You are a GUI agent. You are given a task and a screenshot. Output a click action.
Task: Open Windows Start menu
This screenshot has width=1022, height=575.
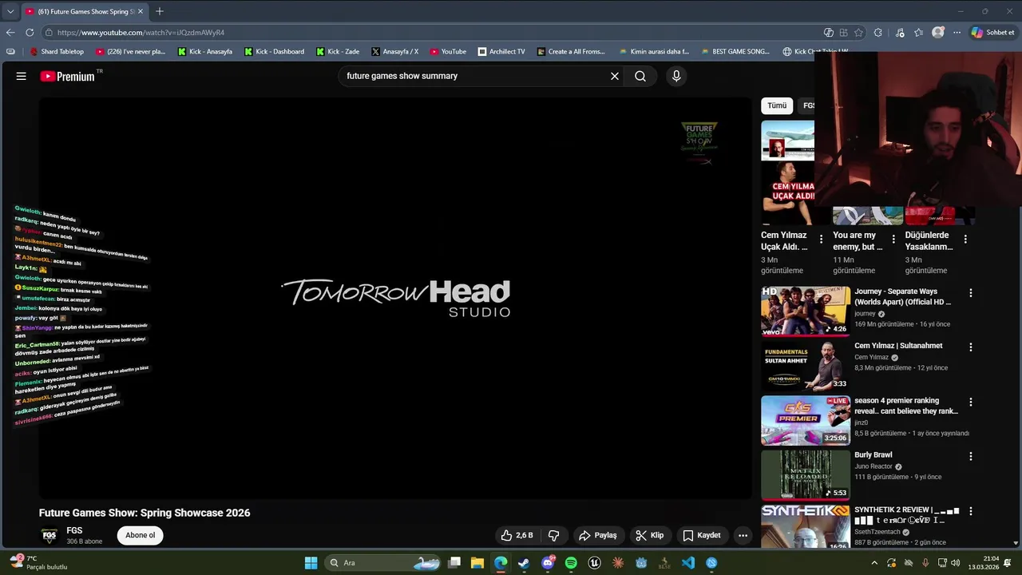point(311,563)
